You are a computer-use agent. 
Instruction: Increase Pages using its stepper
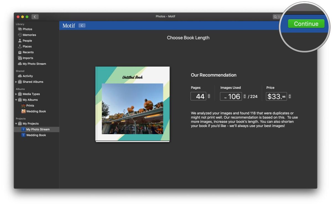pyautogui.click(x=208, y=95)
